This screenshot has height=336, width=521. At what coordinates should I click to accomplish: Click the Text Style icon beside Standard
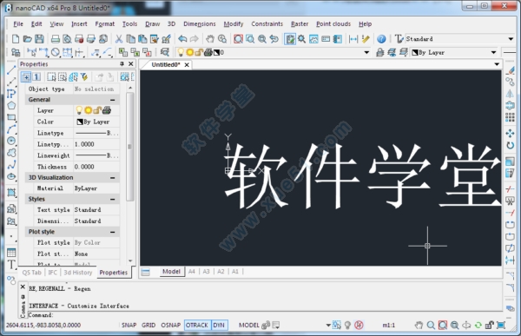pos(399,39)
